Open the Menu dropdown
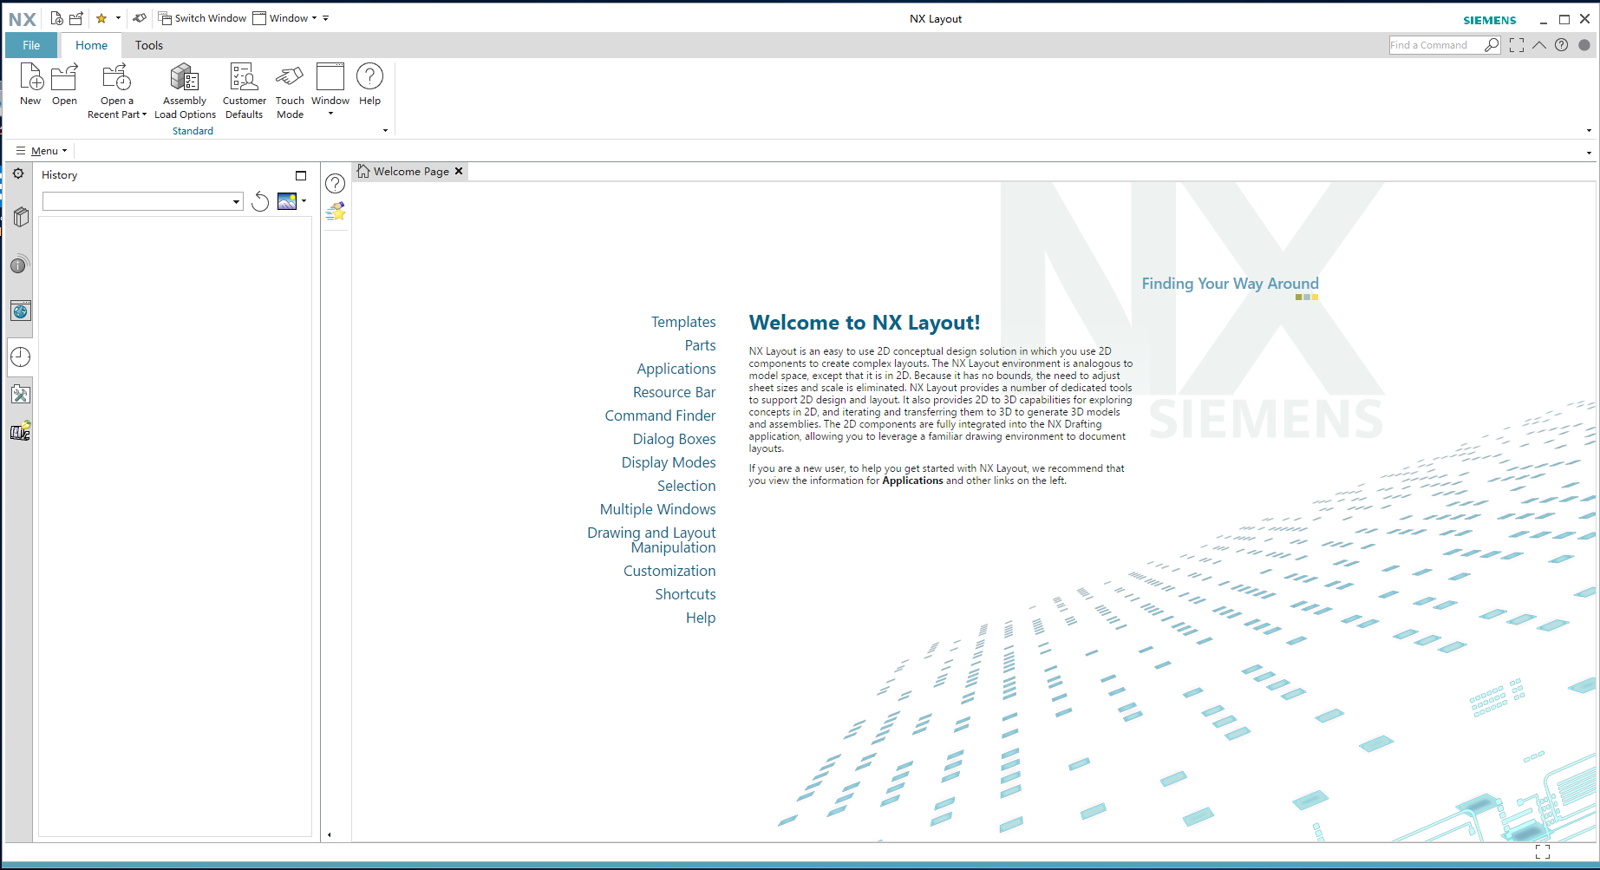 pos(42,151)
